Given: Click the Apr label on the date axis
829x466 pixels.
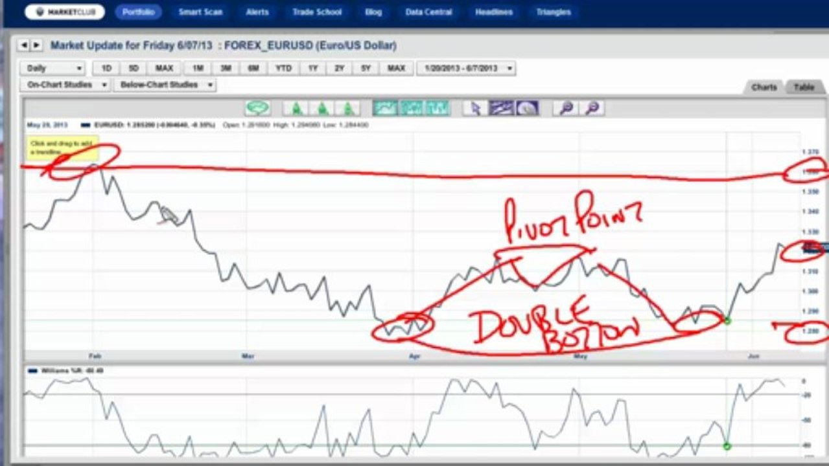Looking at the screenshot, I should coord(415,356).
